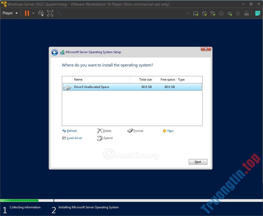The width and height of the screenshot is (263, 216).
Task: Enter full screen mode in VMware
Action: point(50,13)
